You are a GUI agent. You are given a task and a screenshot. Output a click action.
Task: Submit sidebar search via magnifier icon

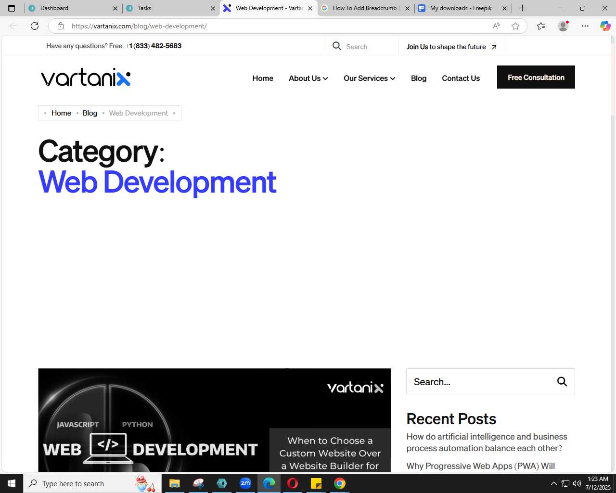click(562, 382)
